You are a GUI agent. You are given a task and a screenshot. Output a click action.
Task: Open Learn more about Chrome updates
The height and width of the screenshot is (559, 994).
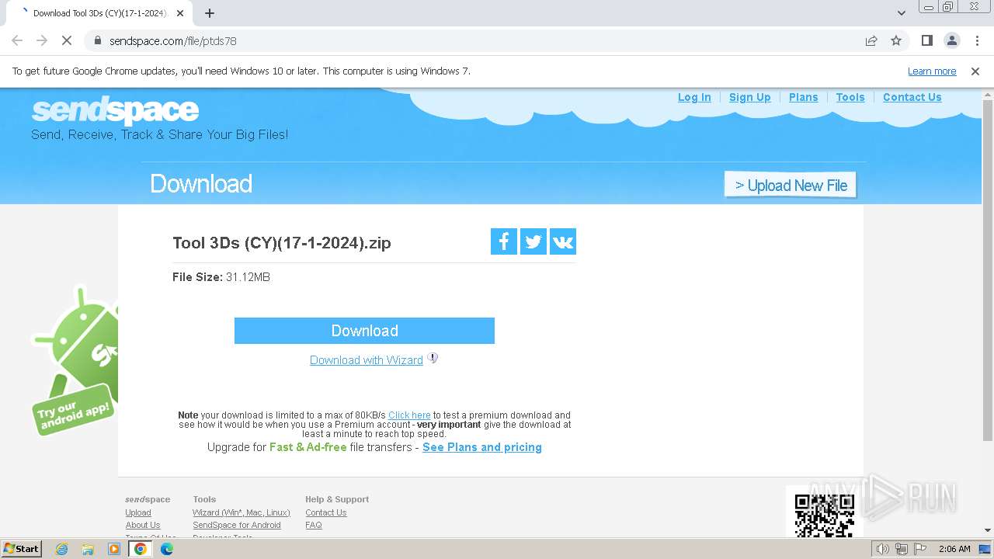(932, 71)
